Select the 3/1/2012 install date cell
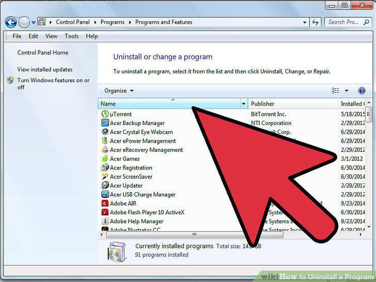376x282 pixels. pos(352,159)
